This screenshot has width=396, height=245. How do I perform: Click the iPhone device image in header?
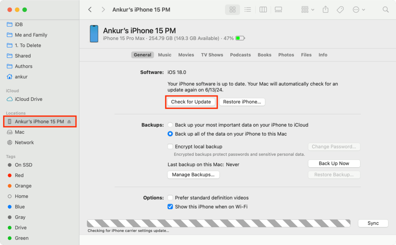[94, 34]
